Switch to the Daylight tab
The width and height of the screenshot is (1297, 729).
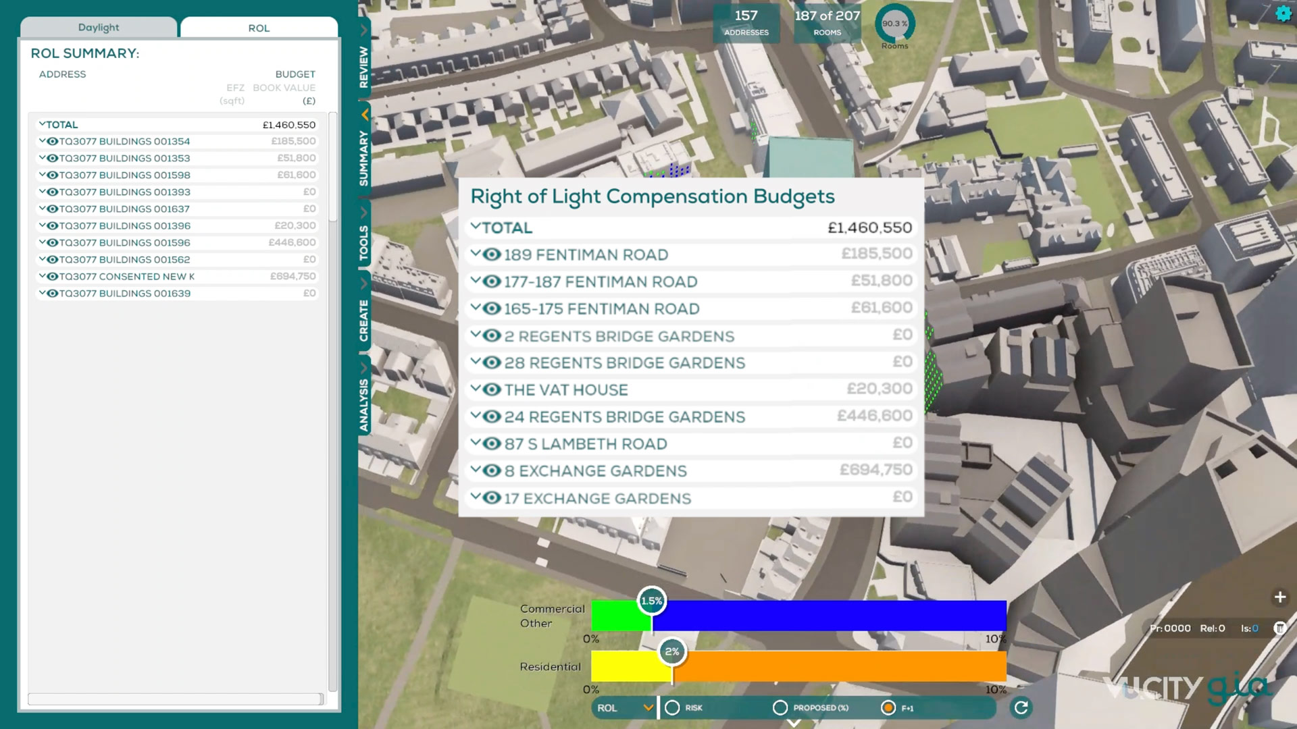click(99, 28)
